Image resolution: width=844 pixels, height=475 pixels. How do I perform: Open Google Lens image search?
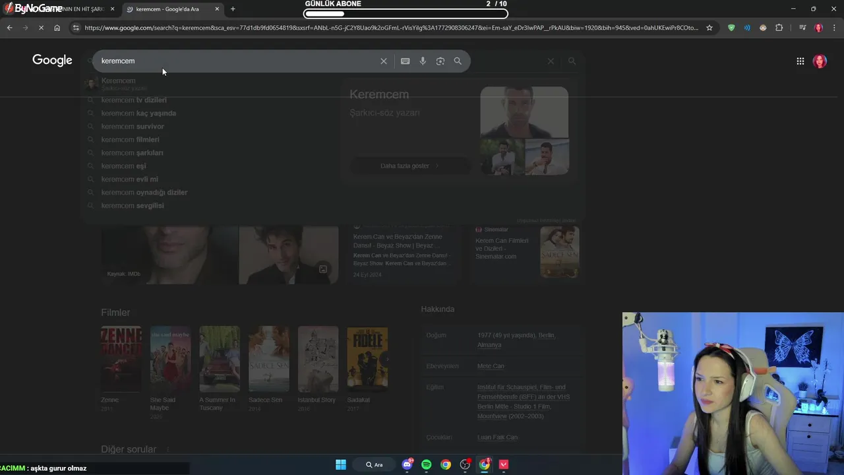[x=440, y=61]
